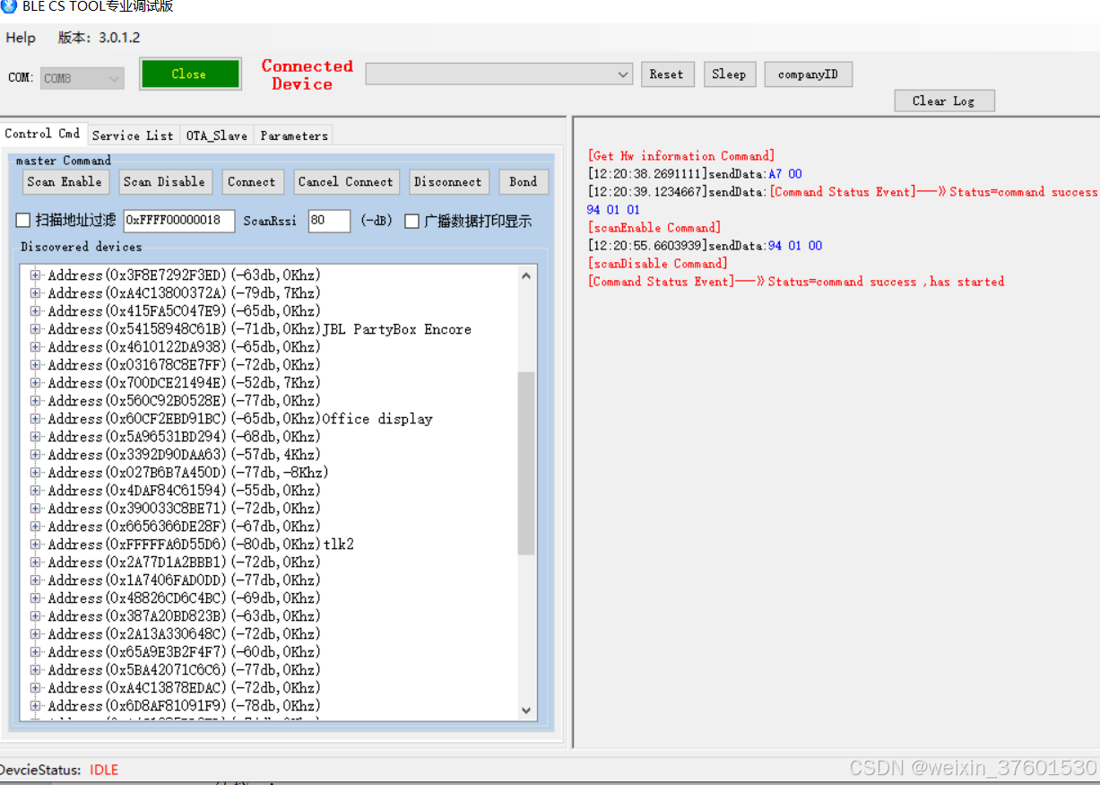Select device Address(0x2A77D1A2BBB1)
The width and height of the screenshot is (1100, 785).
tap(184, 563)
